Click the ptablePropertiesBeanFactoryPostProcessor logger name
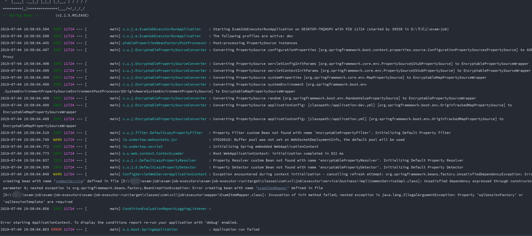The height and width of the screenshot is (236, 532). 164,43
